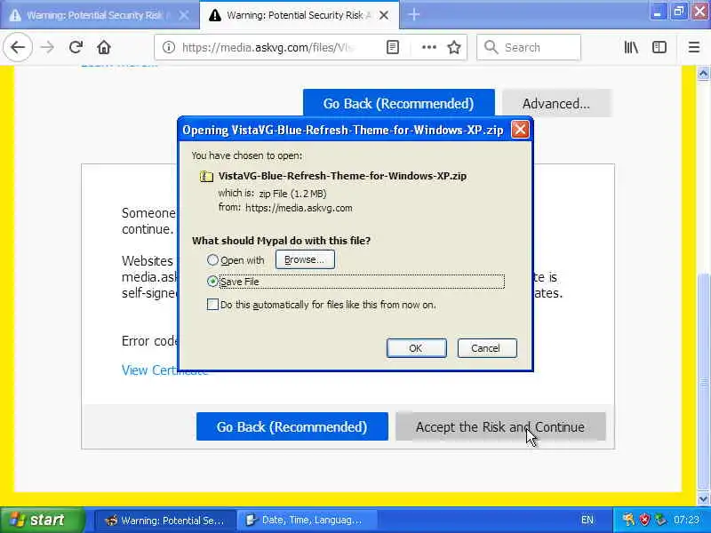
Task: Switch to Warning: Potential Se... taskbar window
Action: pos(165,520)
